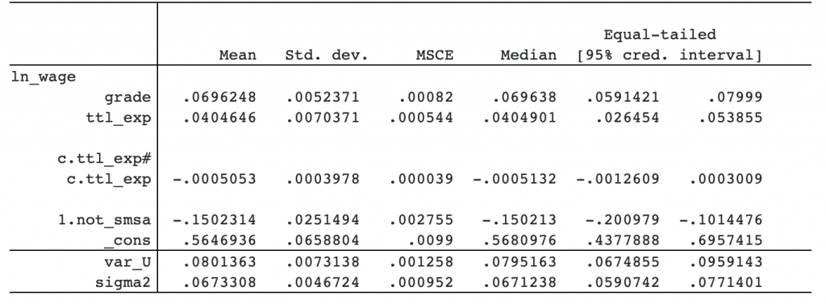The height and width of the screenshot is (308, 826).
Task: Click the MSCE column header
Action: [435, 55]
